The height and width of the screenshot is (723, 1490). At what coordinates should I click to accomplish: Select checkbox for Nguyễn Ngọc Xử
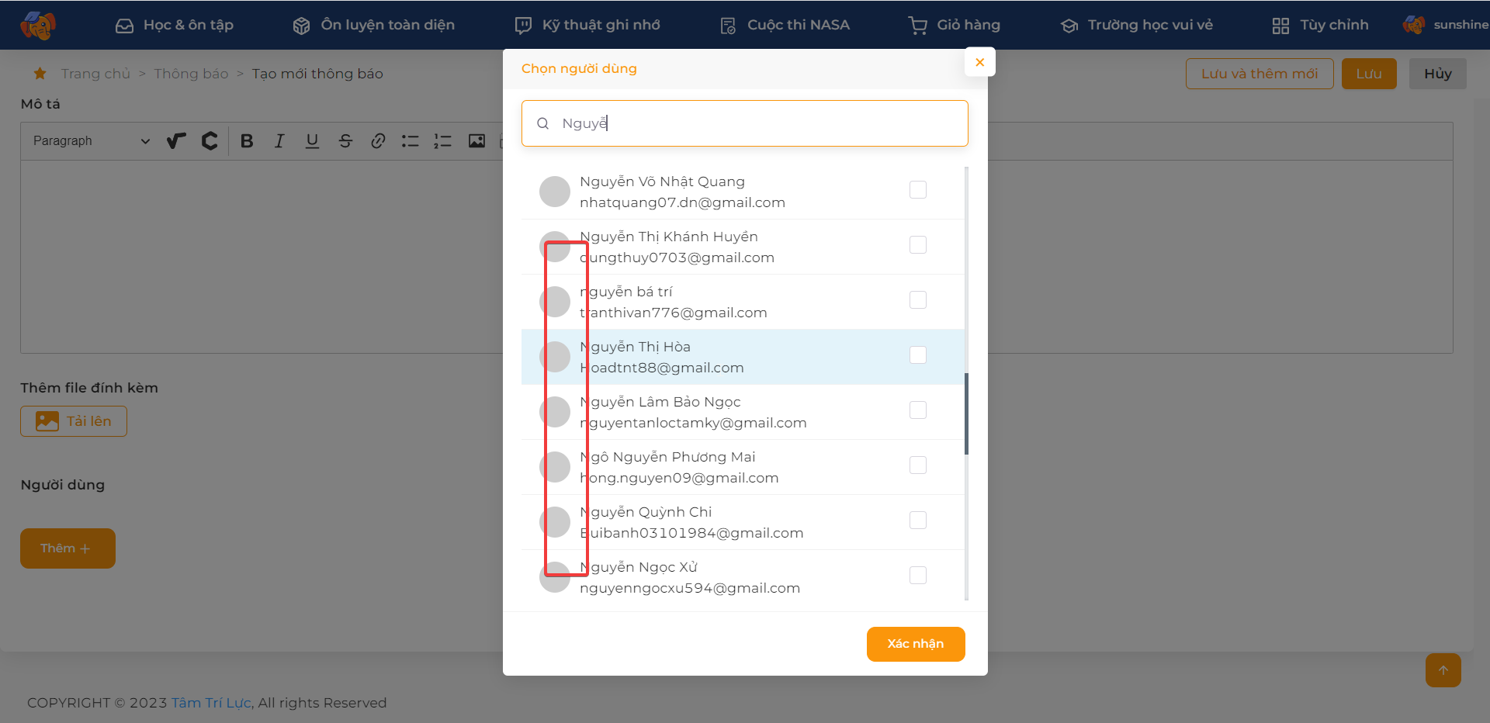[918, 576]
